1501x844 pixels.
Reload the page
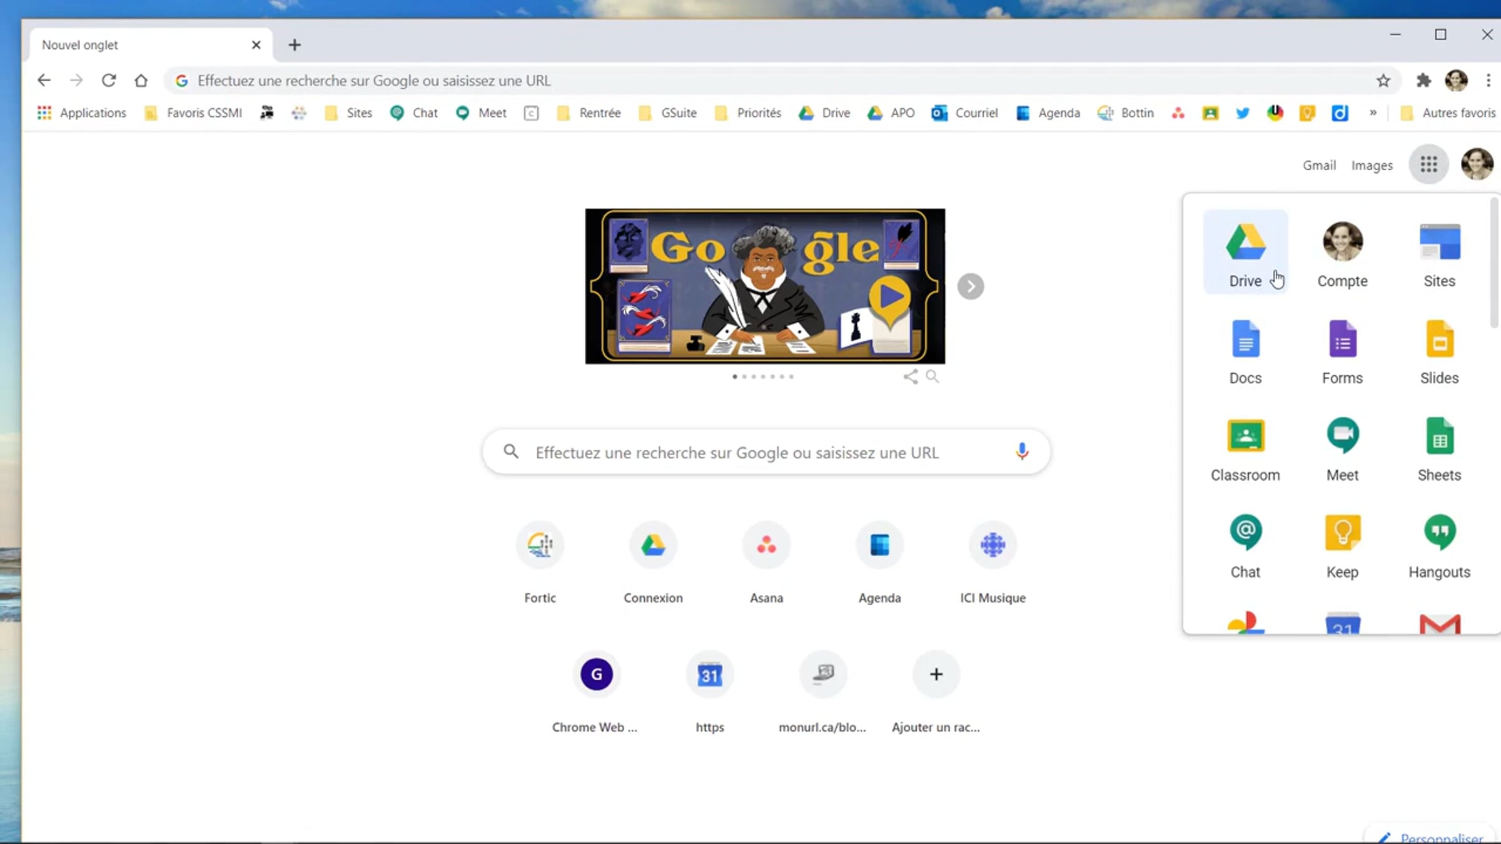tap(109, 80)
